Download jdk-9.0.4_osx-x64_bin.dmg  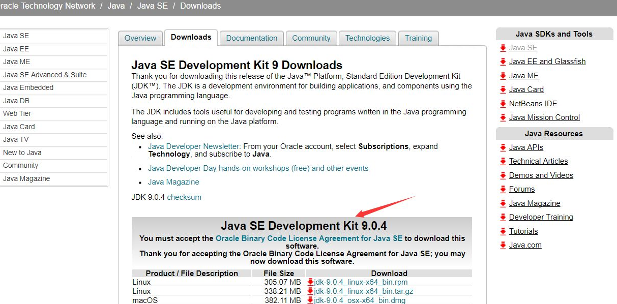[360, 300]
